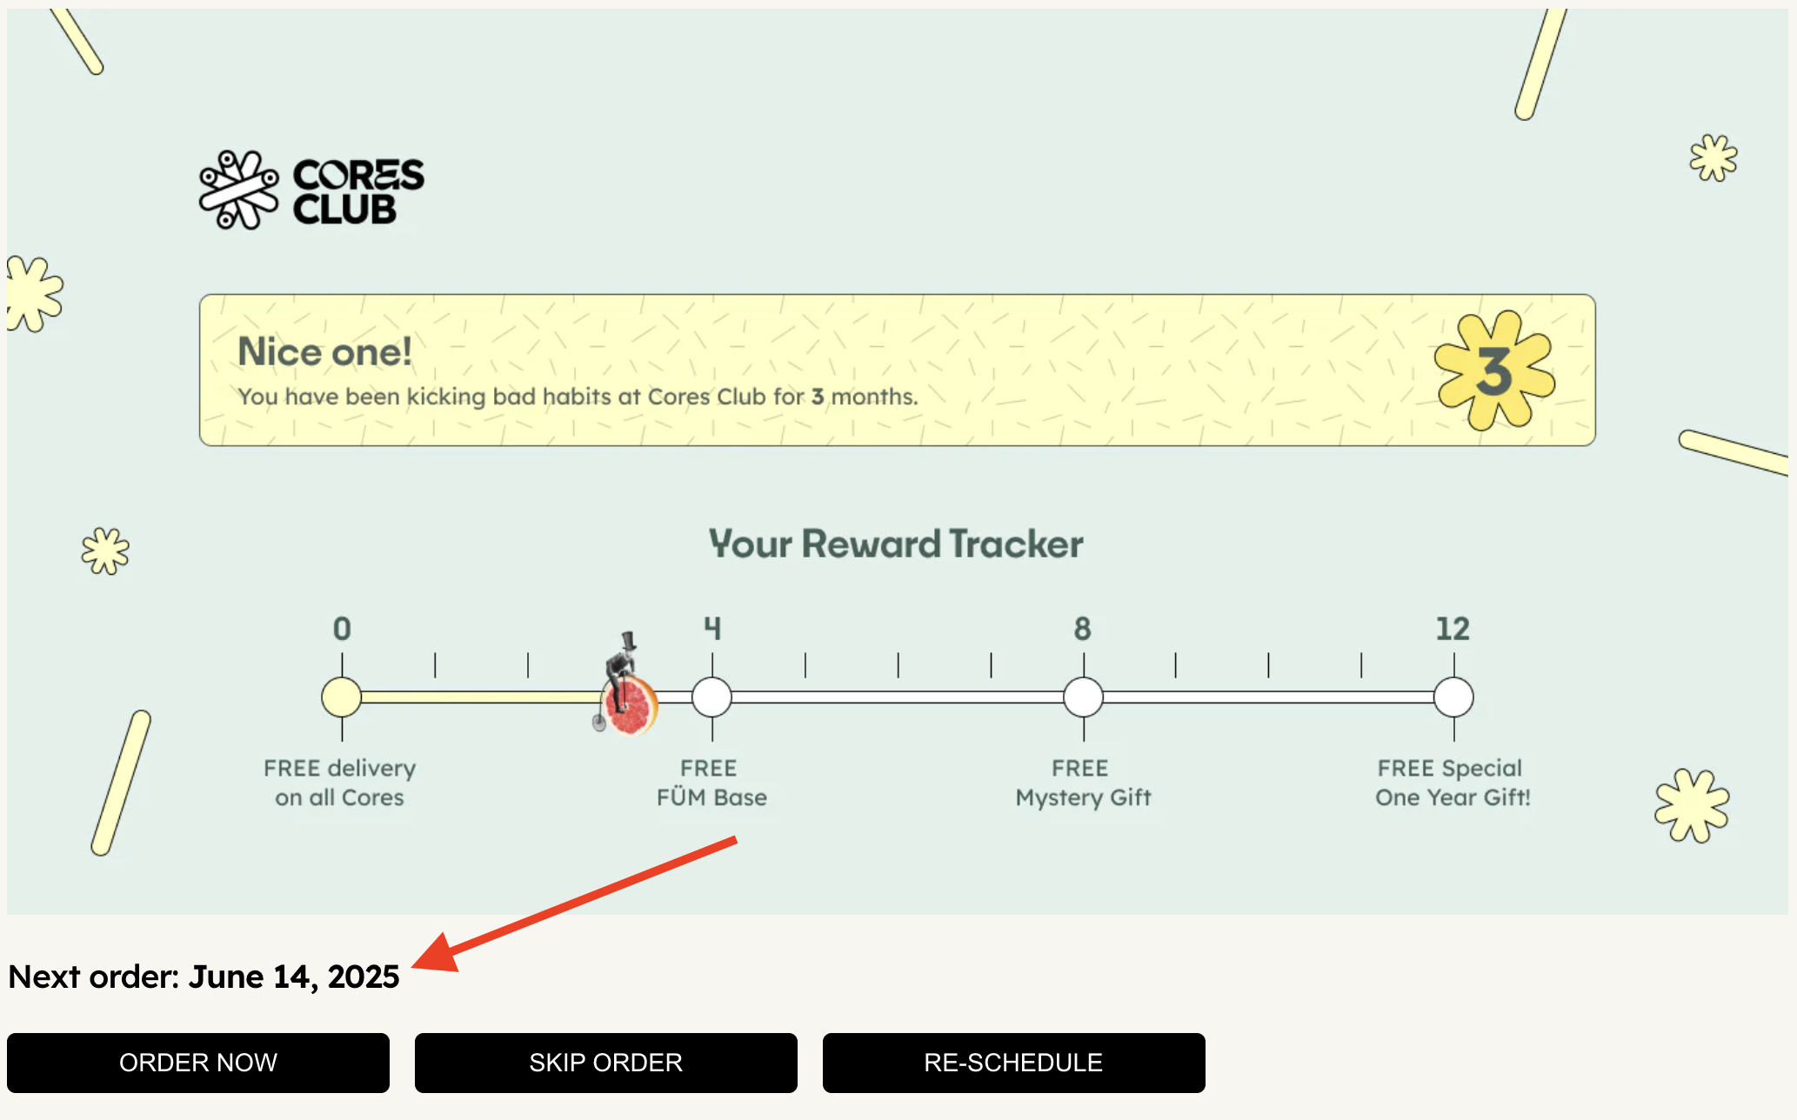Screen dimensions: 1797x1120
Task: Select the 0 month milestone circle
Action: 342,697
